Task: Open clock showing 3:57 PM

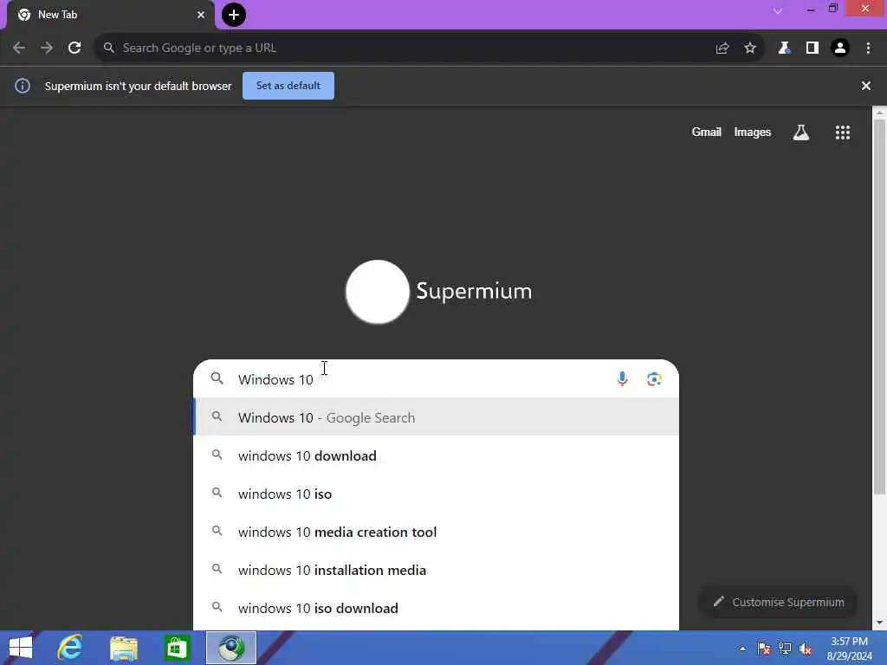Action: point(849,649)
